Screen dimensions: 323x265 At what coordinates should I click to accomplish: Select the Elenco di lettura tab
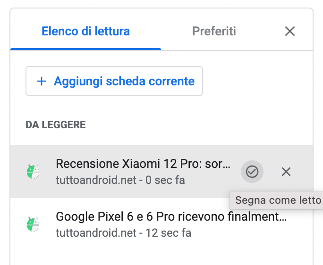click(85, 32)
